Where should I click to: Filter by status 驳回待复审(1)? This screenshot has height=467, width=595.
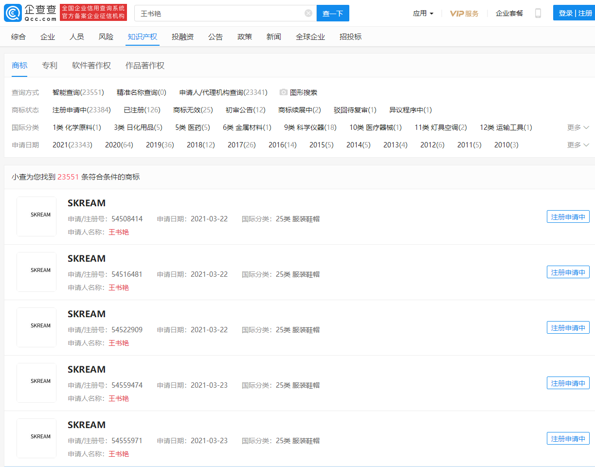[355, 110]
